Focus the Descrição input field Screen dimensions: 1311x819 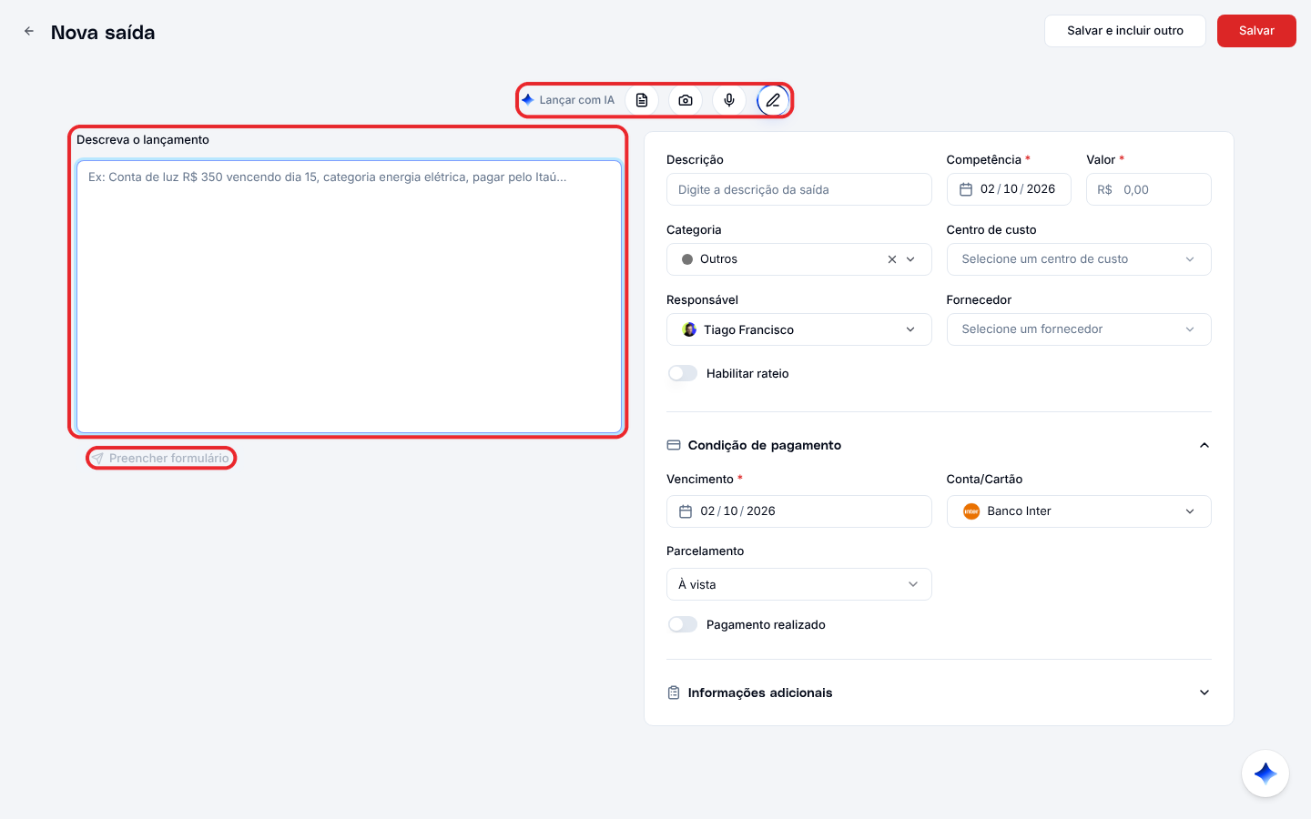coord(798,189)
